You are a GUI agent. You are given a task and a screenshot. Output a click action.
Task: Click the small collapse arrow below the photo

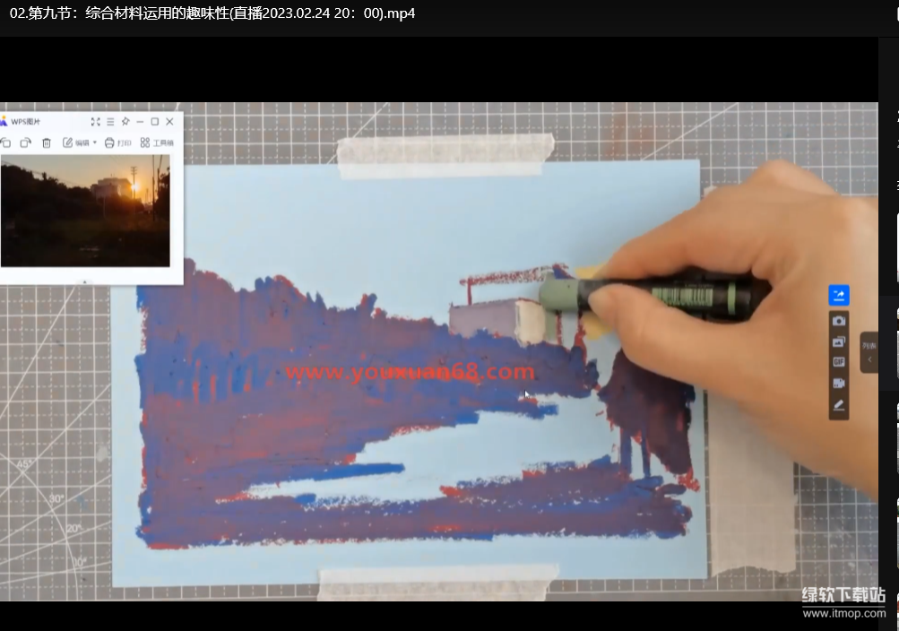(x=85, y=282)
